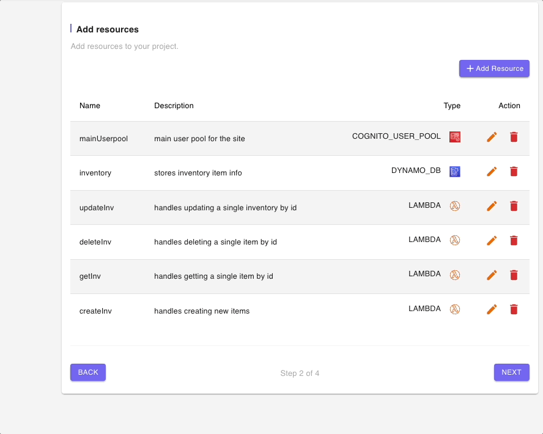This screenshot has height=434, width=543.
Task: Click the DYNAMO_DB type label
Action: click(x=416, y=171)
